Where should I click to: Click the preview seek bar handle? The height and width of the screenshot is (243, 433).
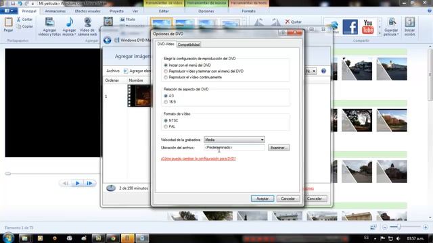[7, 173]
